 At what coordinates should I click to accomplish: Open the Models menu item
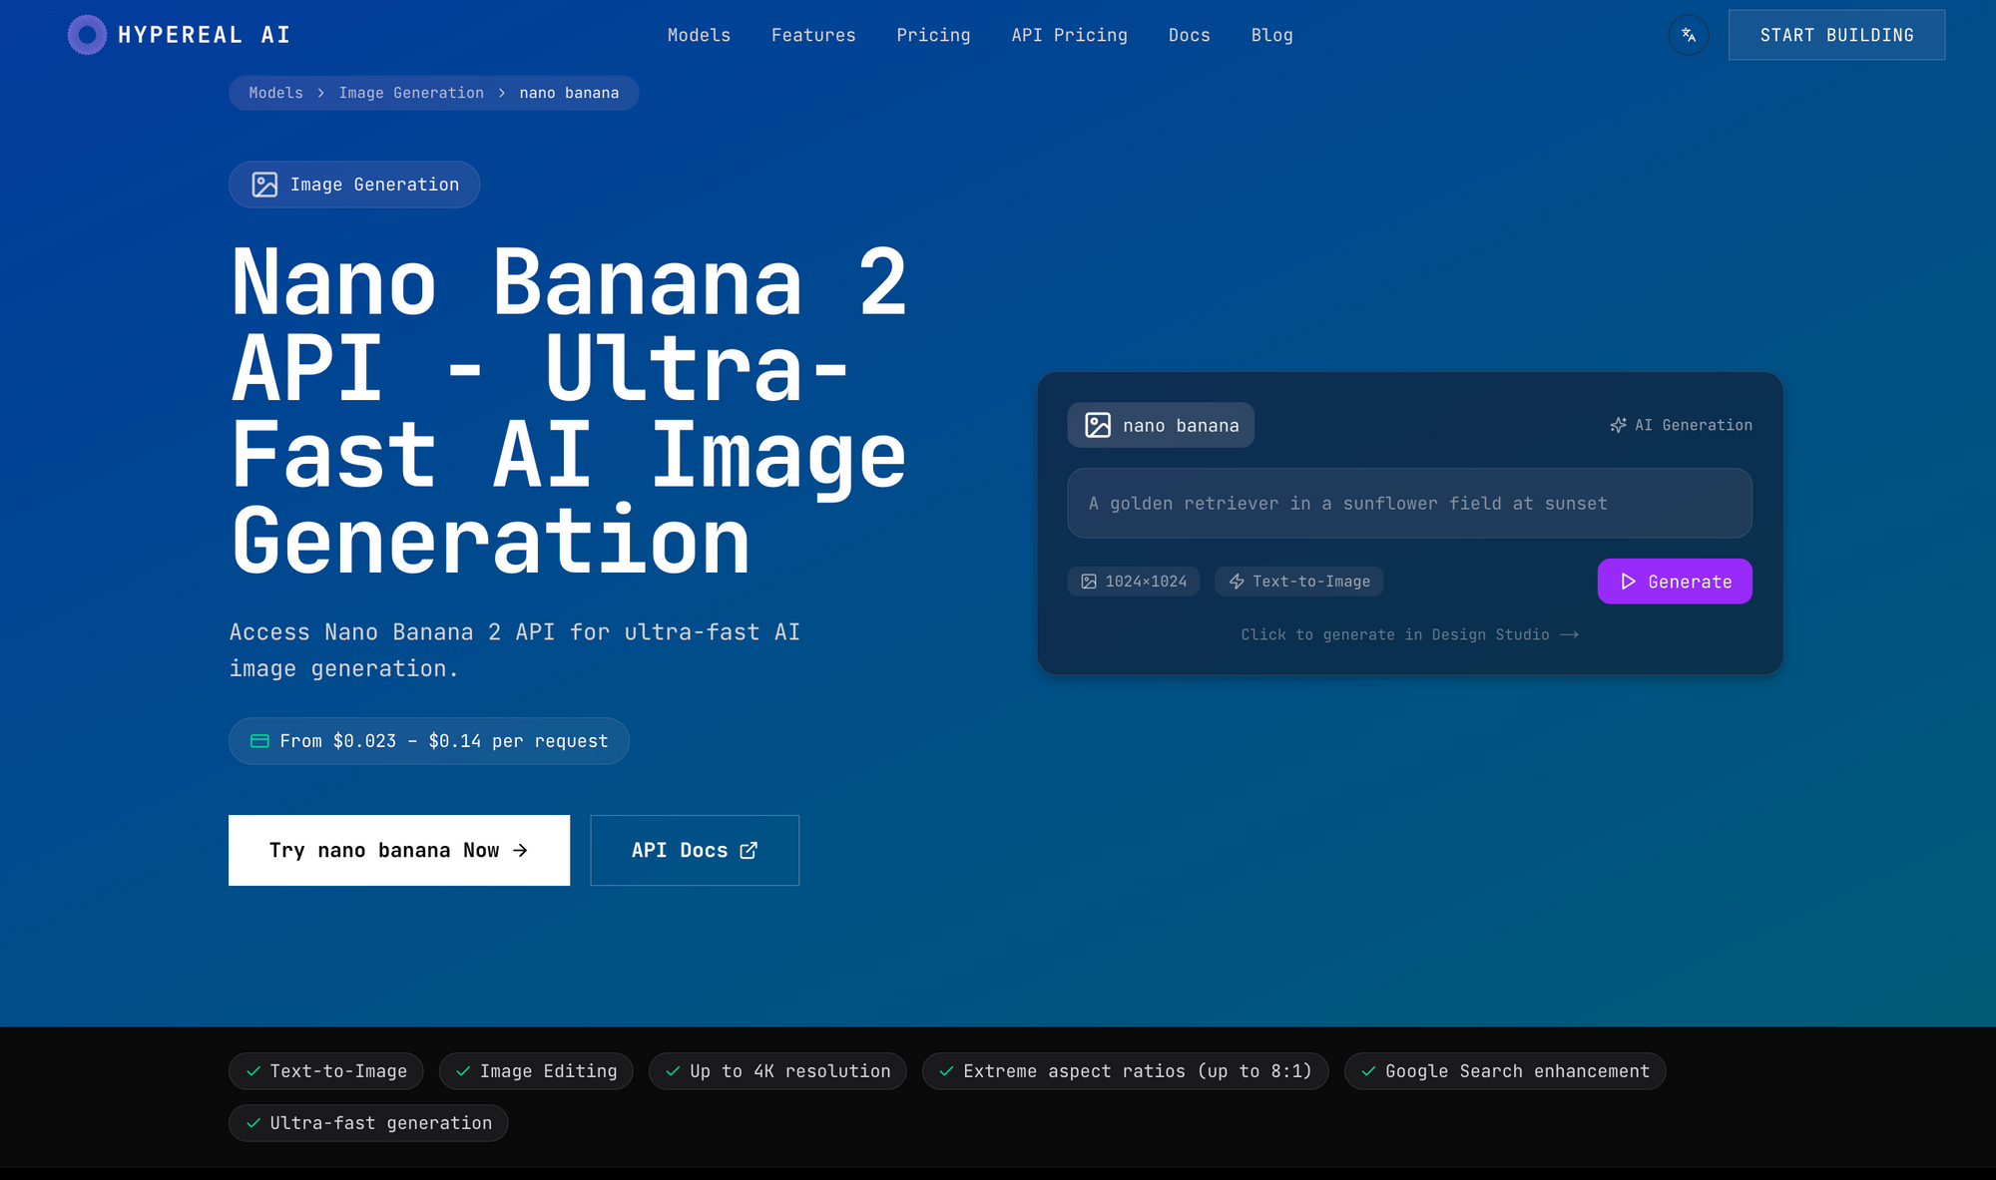click(x=699, y=35)
